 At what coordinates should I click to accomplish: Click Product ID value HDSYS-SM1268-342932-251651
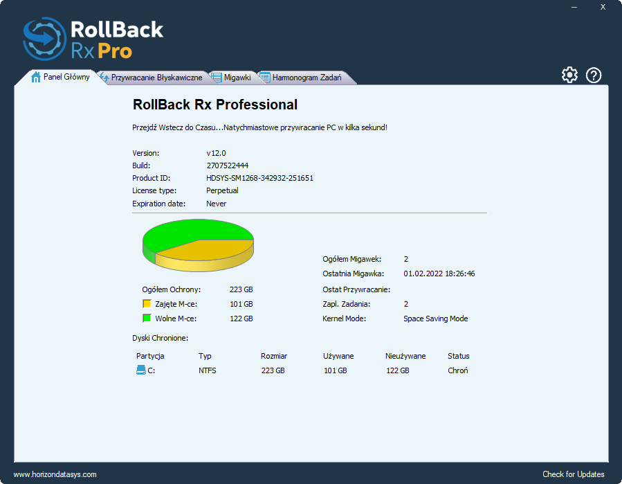point(259,178)
